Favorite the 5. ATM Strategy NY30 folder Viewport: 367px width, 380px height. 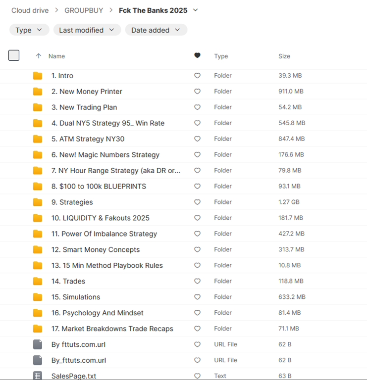197,139
